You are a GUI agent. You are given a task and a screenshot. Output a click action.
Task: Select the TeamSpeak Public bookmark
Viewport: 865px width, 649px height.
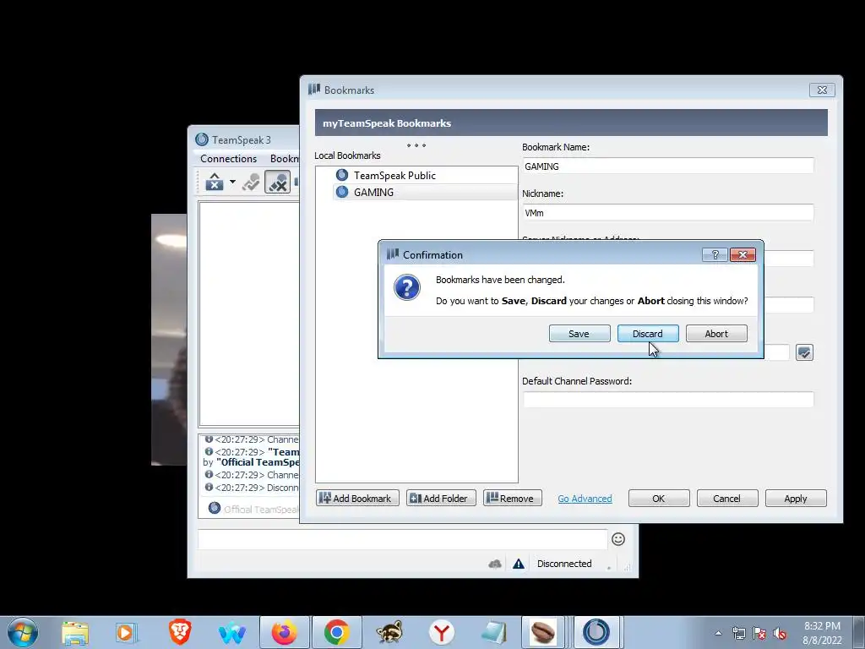[394, 175]
